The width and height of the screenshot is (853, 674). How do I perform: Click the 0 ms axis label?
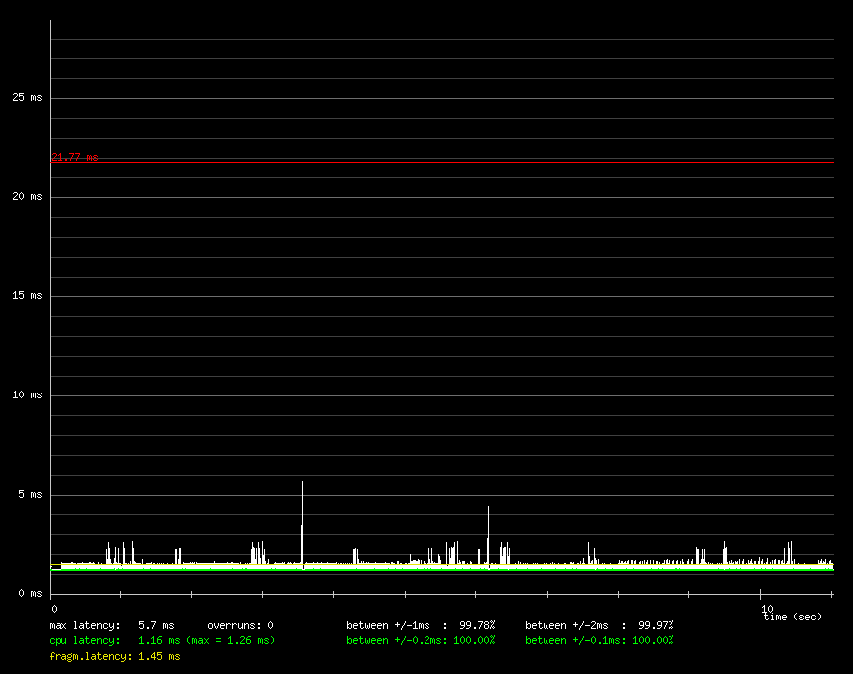click(x=30, y=593)
